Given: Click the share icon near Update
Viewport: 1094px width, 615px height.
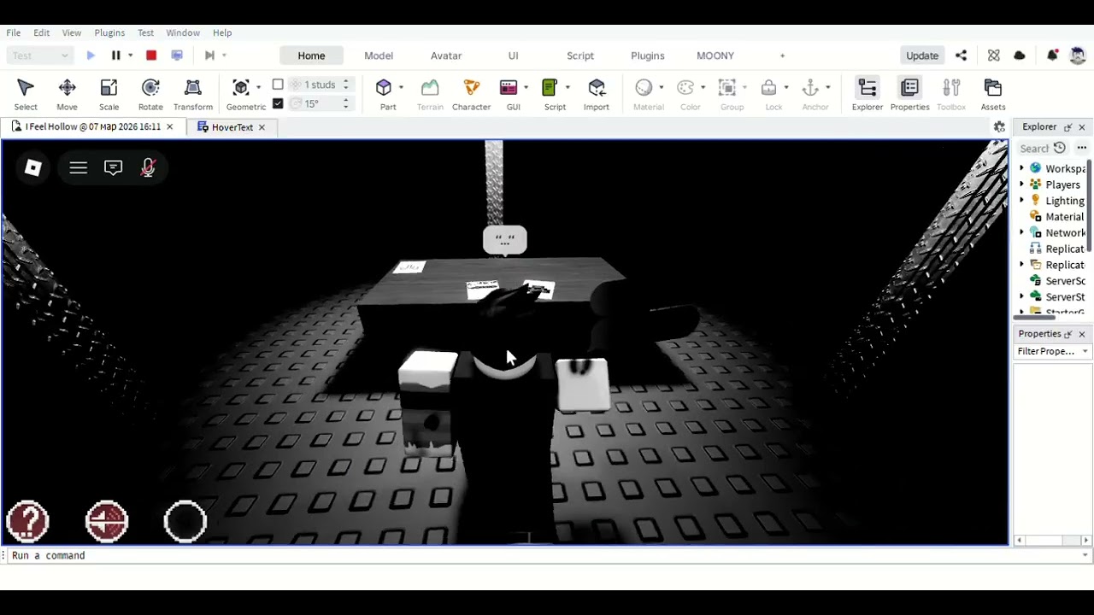Looking at the screenshot, I should [961, 56].
